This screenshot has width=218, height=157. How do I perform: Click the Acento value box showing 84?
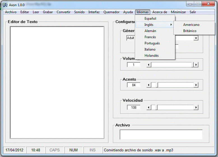[x=134, y=85]
